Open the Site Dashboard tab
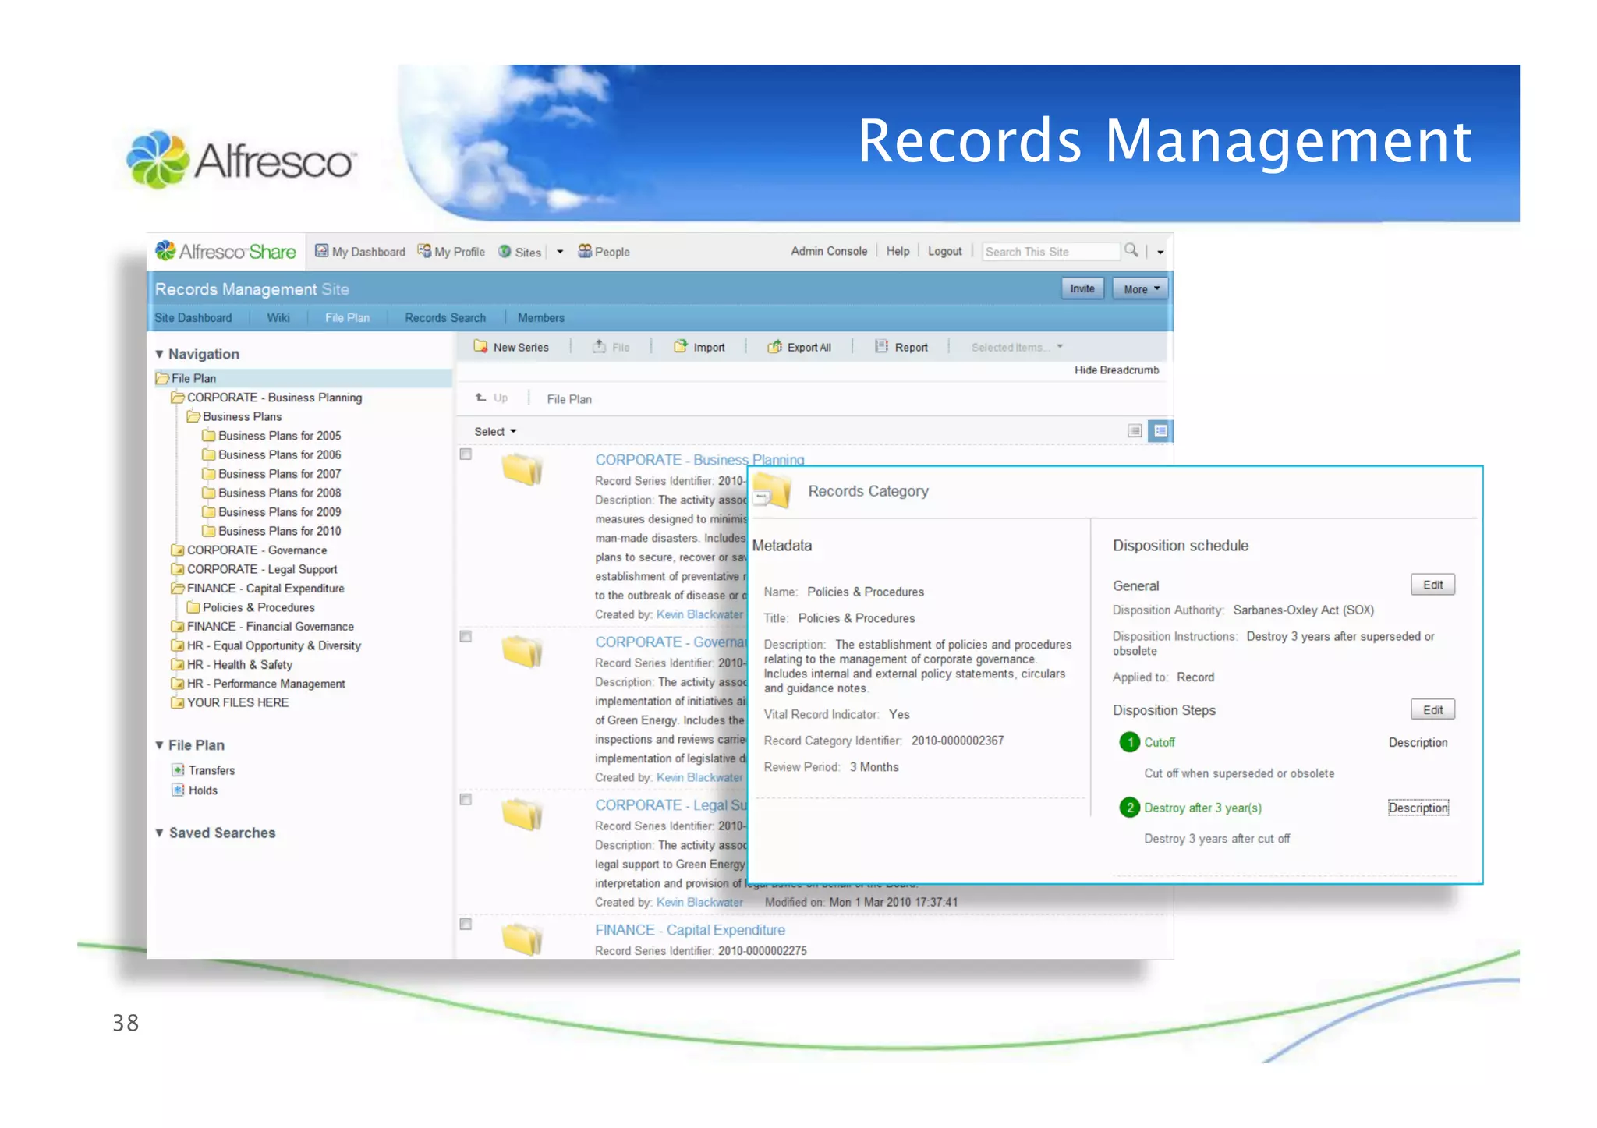This screenshot has height=1128, width=1597. (x=193, y=317)
